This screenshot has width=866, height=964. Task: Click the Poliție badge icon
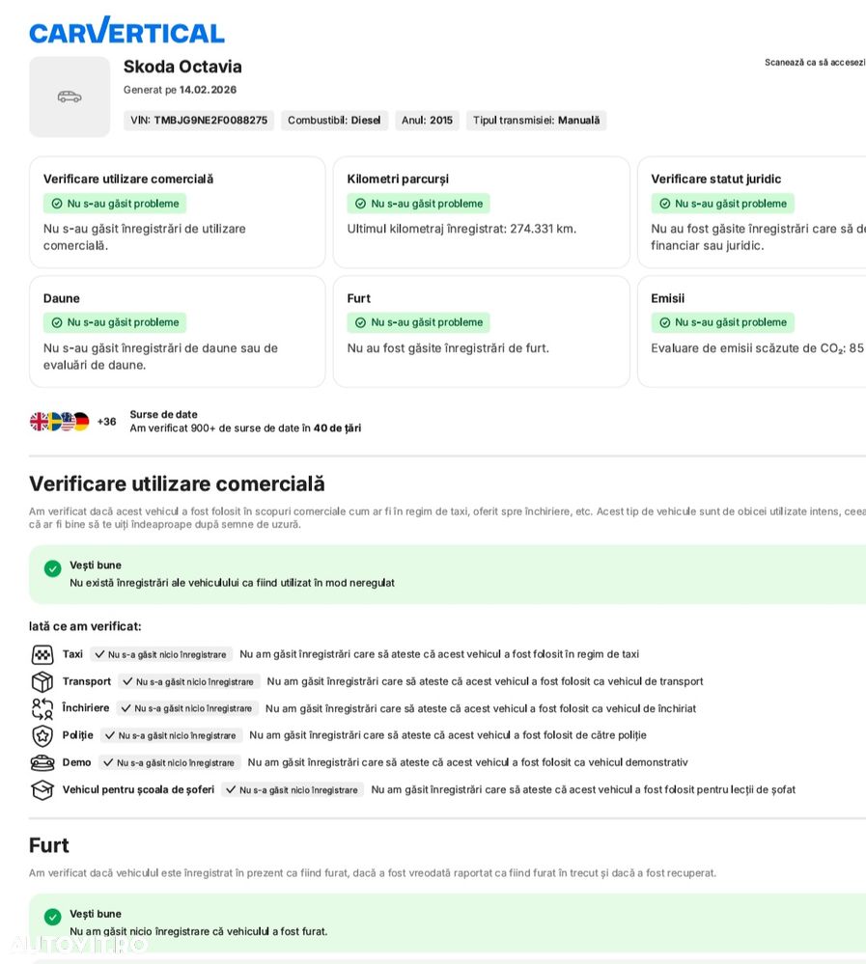coord(42,735)
